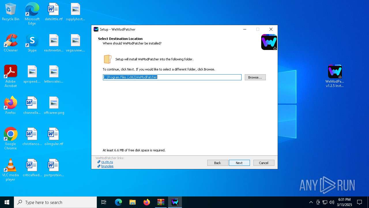Open the notification center
The width and height of the screenshot is (369, 208).
(x=359, y=202)
